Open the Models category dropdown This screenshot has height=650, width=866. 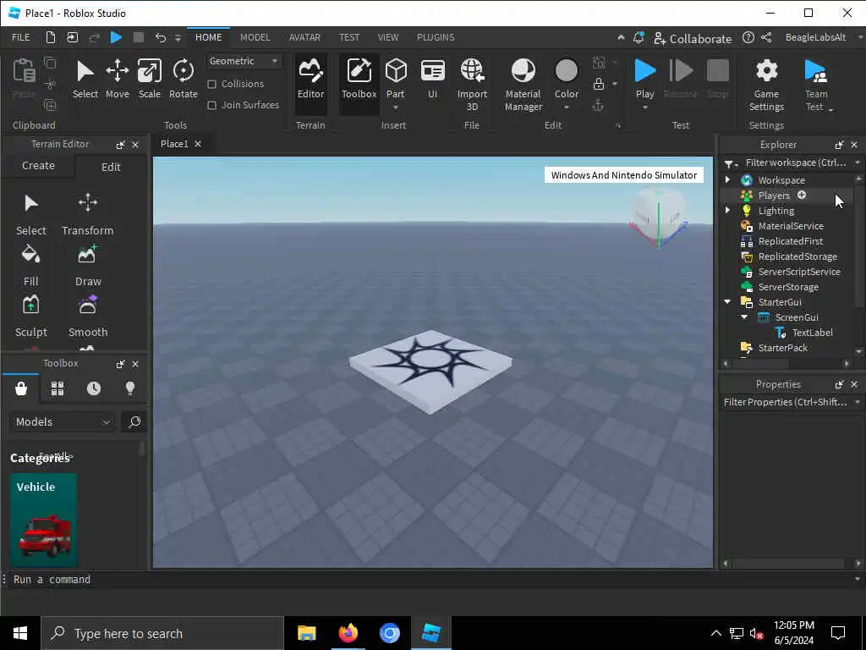coord(63,421)
